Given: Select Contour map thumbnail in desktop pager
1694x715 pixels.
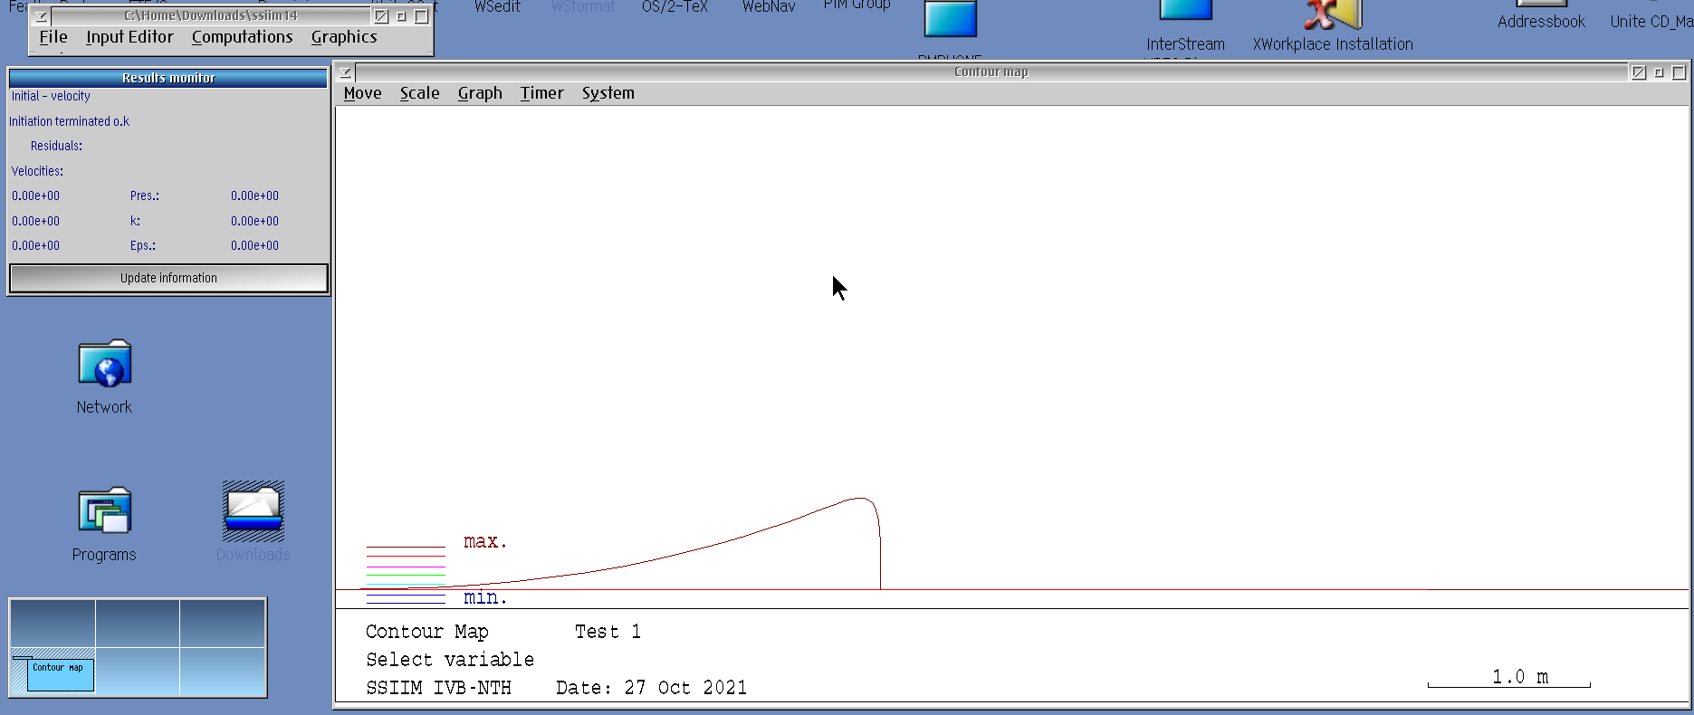Looking at the screenshot, I should [x=61, y=674].
